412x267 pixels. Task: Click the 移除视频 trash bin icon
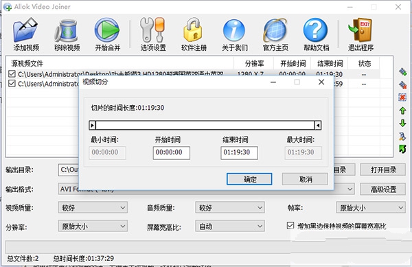coord(67,31)
